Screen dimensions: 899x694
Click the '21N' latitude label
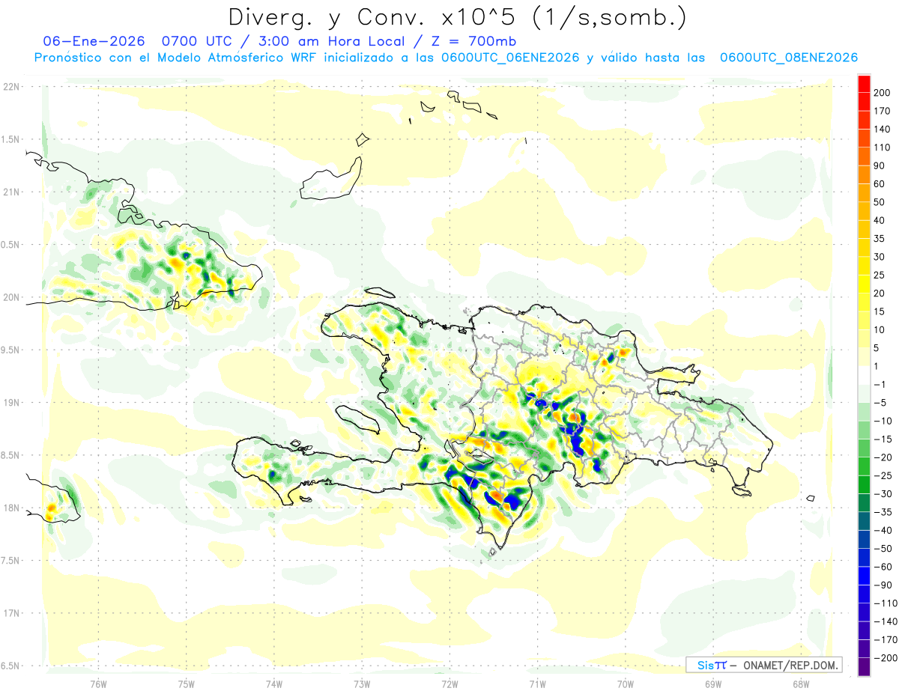10,192
